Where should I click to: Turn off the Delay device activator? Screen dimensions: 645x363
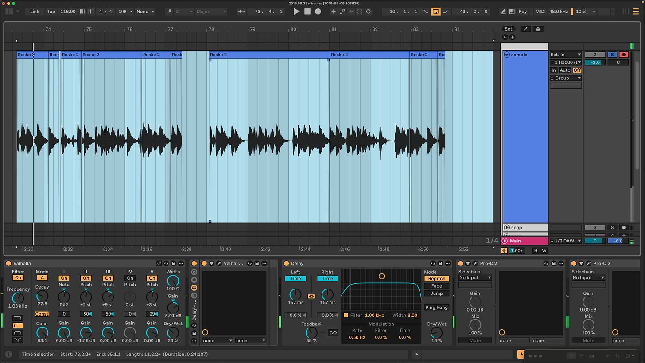point(286,263)
